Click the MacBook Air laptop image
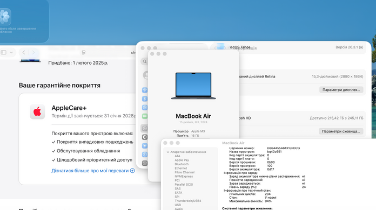This screenshot has width=376, height=210. pos(193,86)
